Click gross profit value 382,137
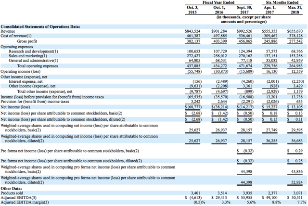Viewport: 308px width, 206px height. pyautogui.click(x=193, y=41)
